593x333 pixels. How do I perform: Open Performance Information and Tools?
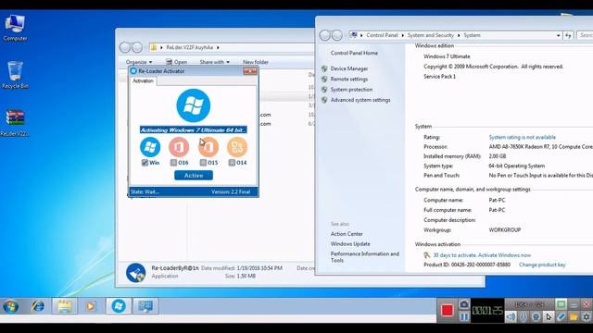(364, 257)
